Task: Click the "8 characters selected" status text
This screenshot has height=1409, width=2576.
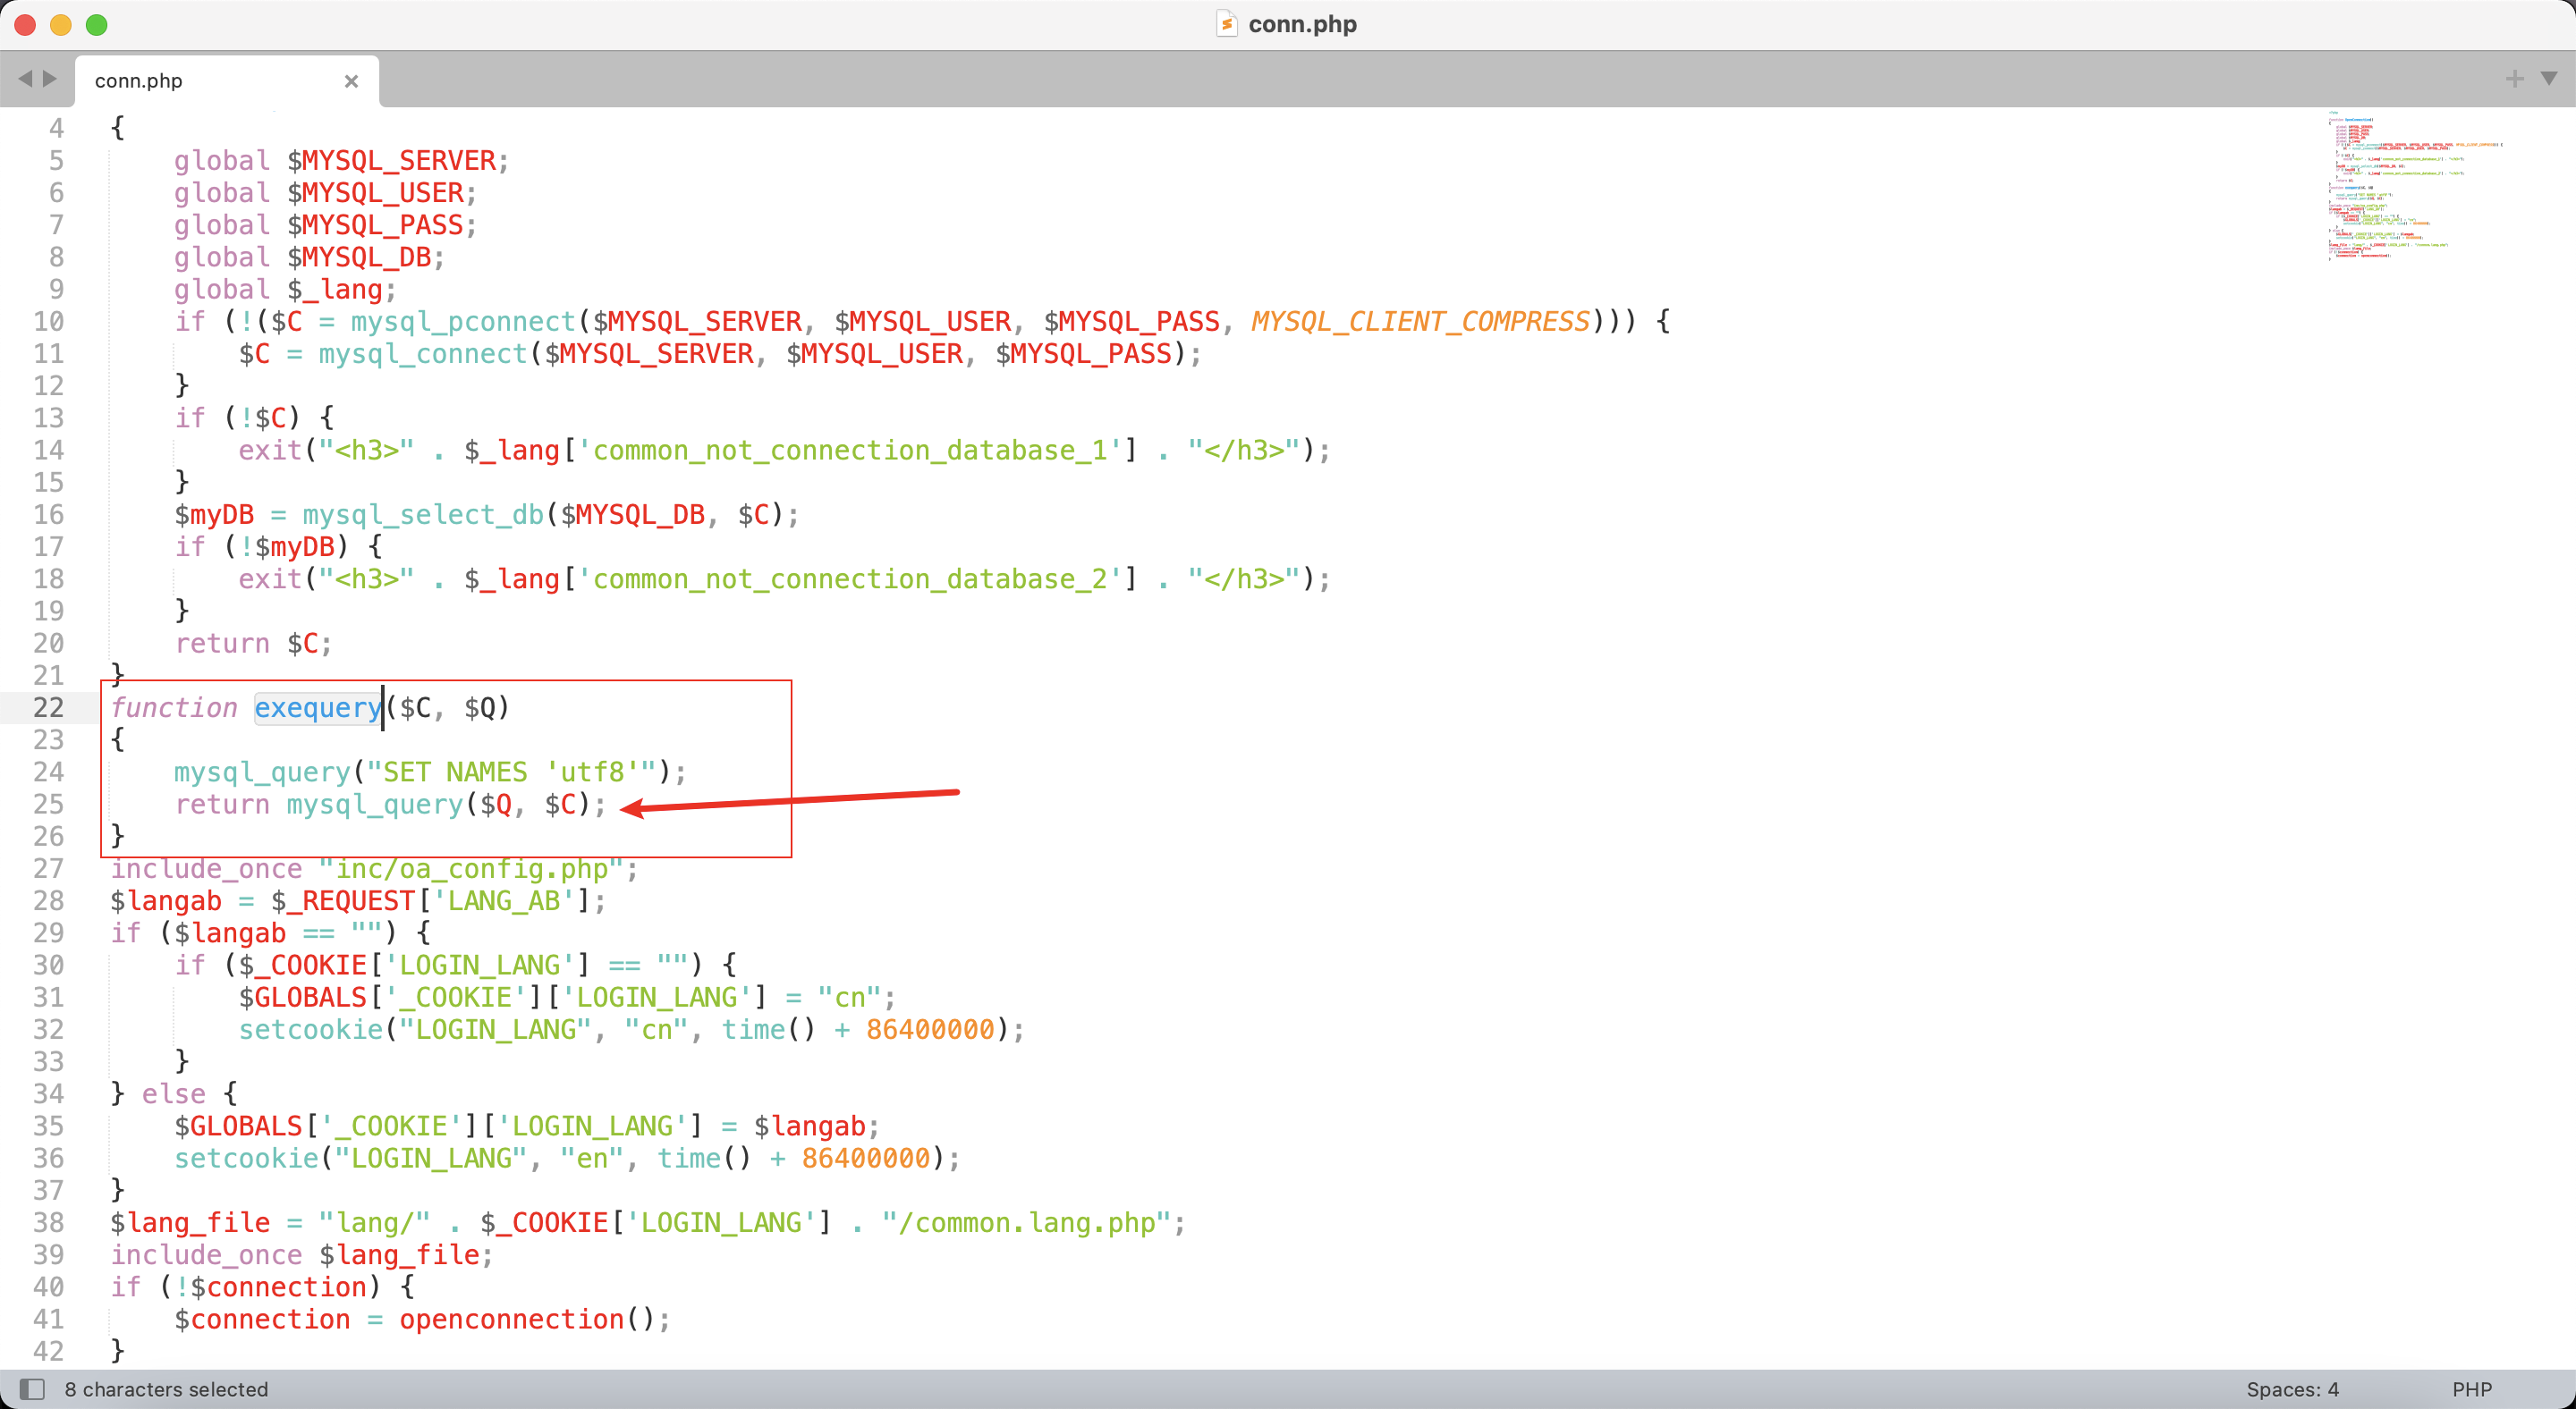Action: [x=166, y=1389]
